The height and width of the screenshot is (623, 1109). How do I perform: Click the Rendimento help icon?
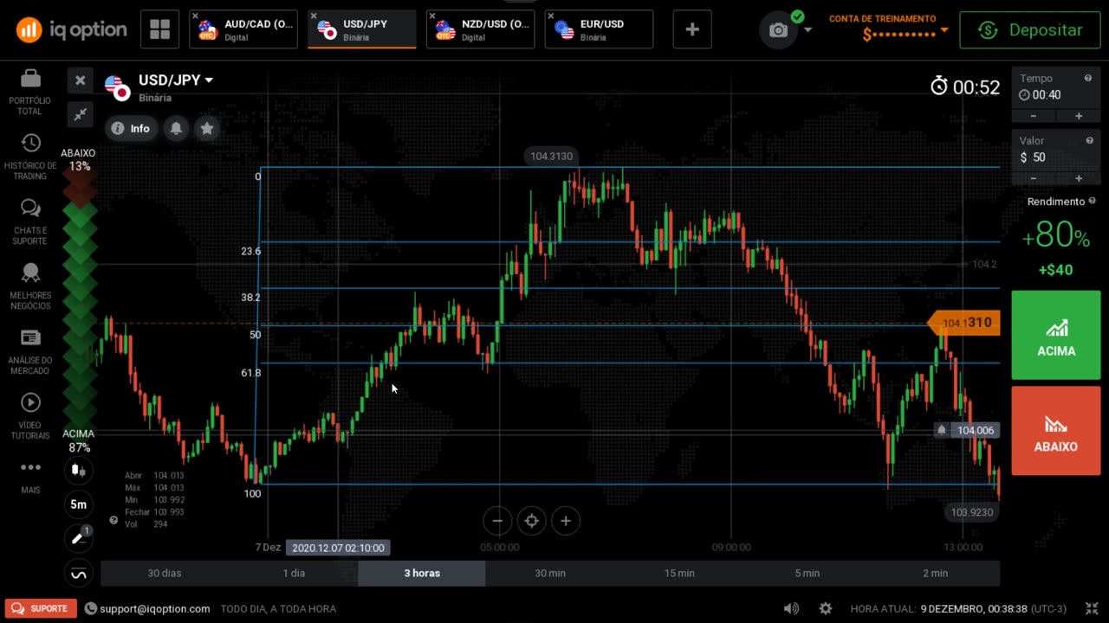click(1092, 201)
